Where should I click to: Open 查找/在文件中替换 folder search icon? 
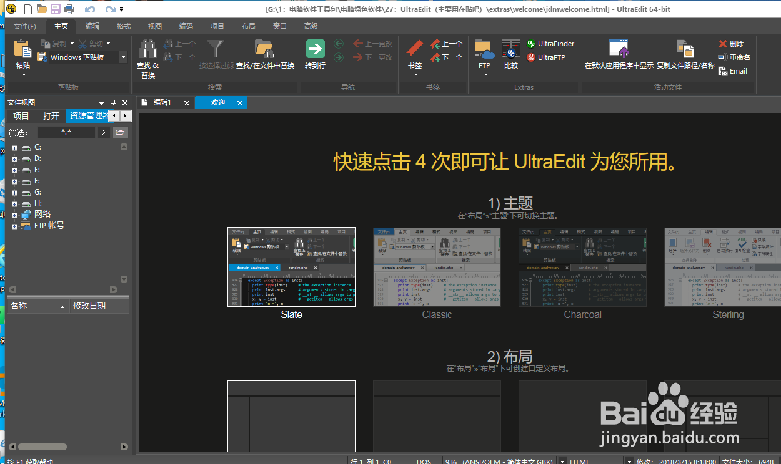(x=265, y=49)
